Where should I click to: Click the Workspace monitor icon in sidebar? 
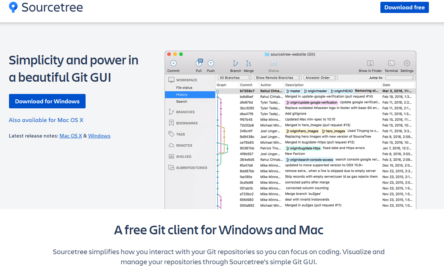tap(171, 80)
